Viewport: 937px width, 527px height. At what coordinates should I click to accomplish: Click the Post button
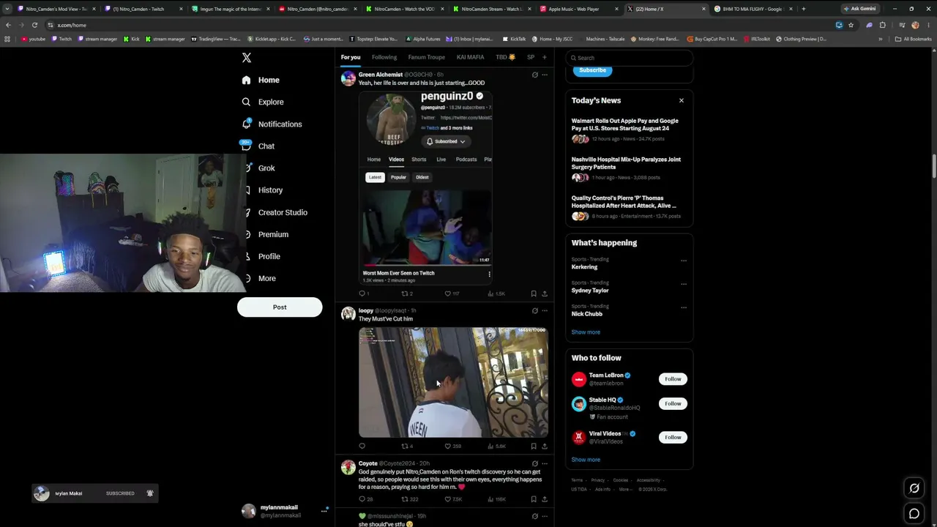pyautogui.click(x=280, y=307)
